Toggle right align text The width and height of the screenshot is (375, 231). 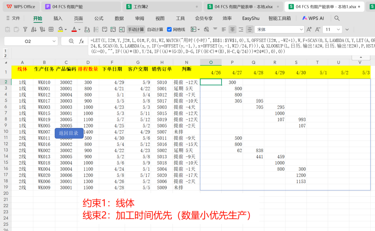(241, 29)
